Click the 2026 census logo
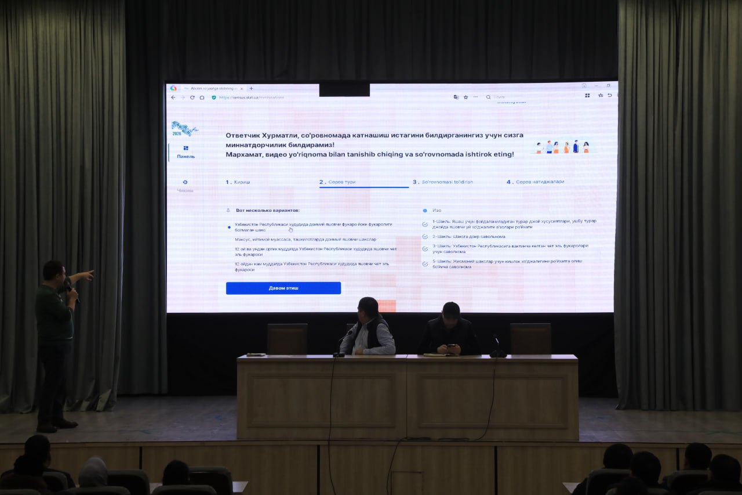Screen dimensions: 742x495 tap(184, 128)
